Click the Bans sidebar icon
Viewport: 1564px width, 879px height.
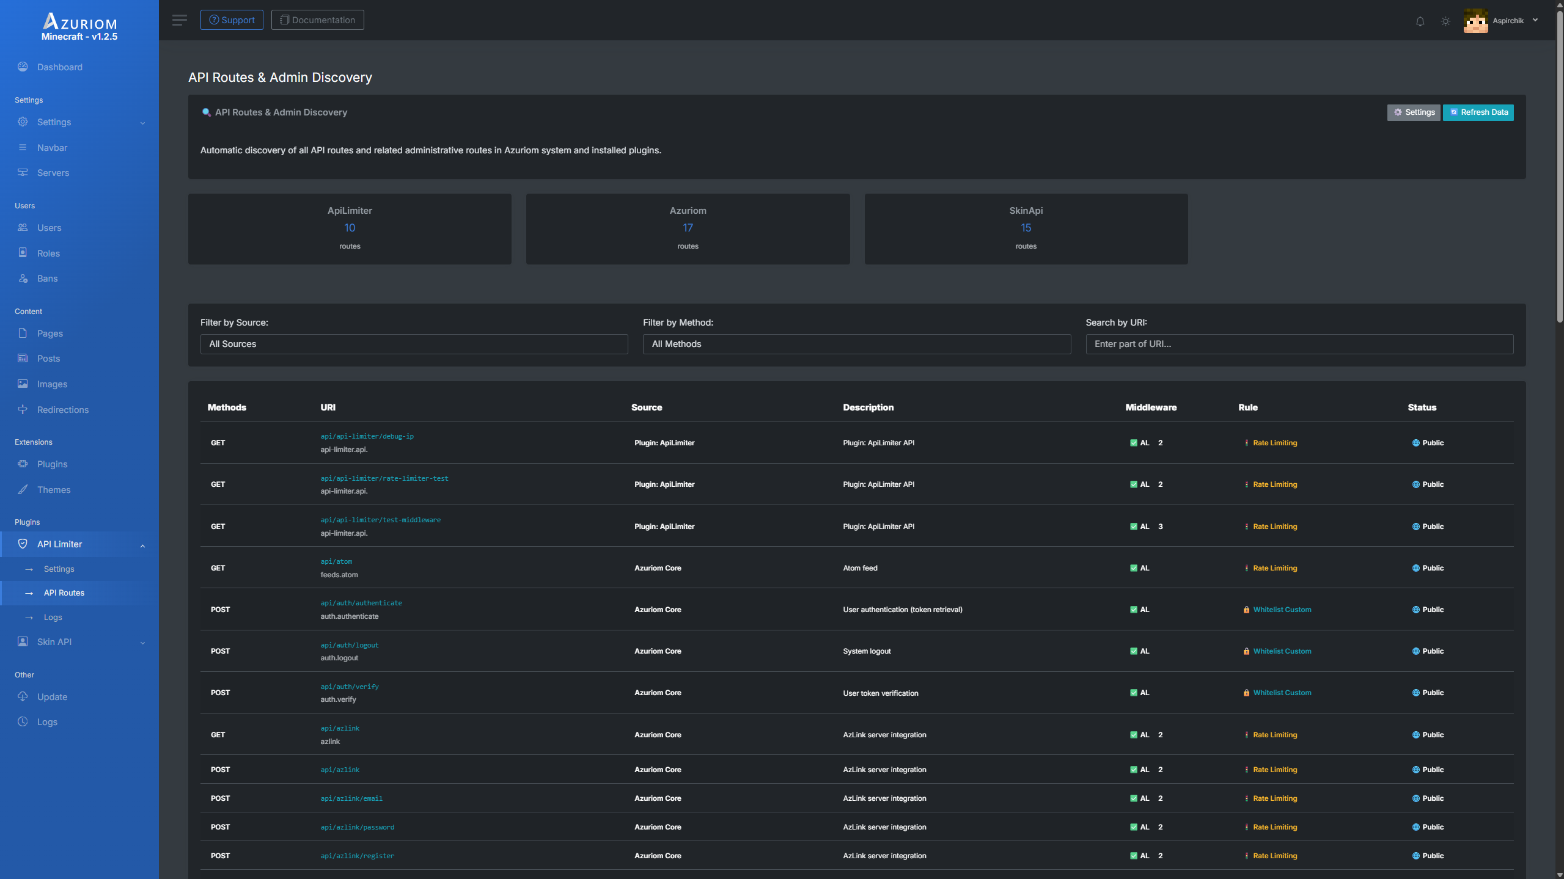[x=23, y=278]
